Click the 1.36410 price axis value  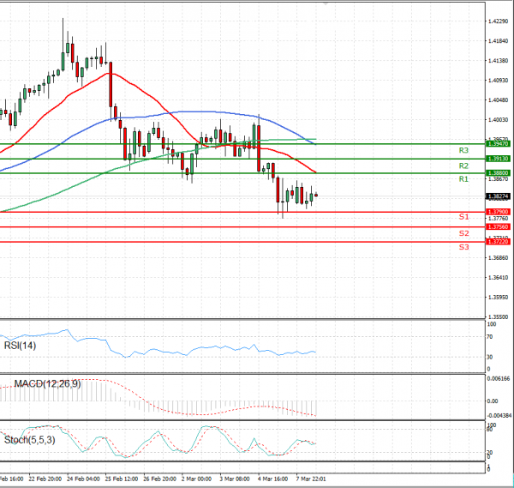(498, 278)
